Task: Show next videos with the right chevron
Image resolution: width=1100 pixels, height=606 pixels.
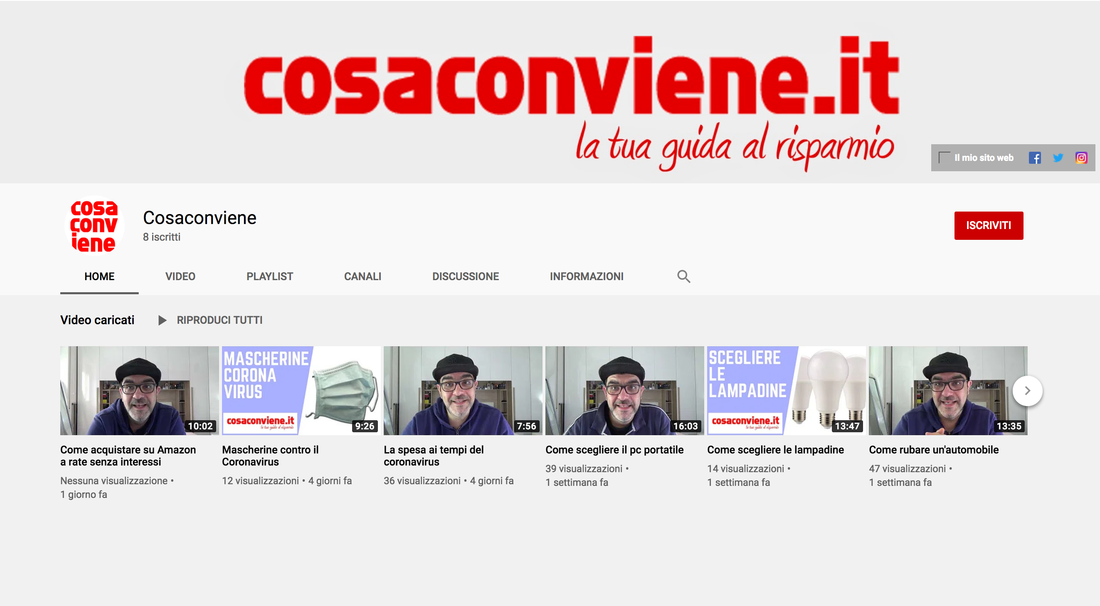Action: click(x=1027, y=391)
